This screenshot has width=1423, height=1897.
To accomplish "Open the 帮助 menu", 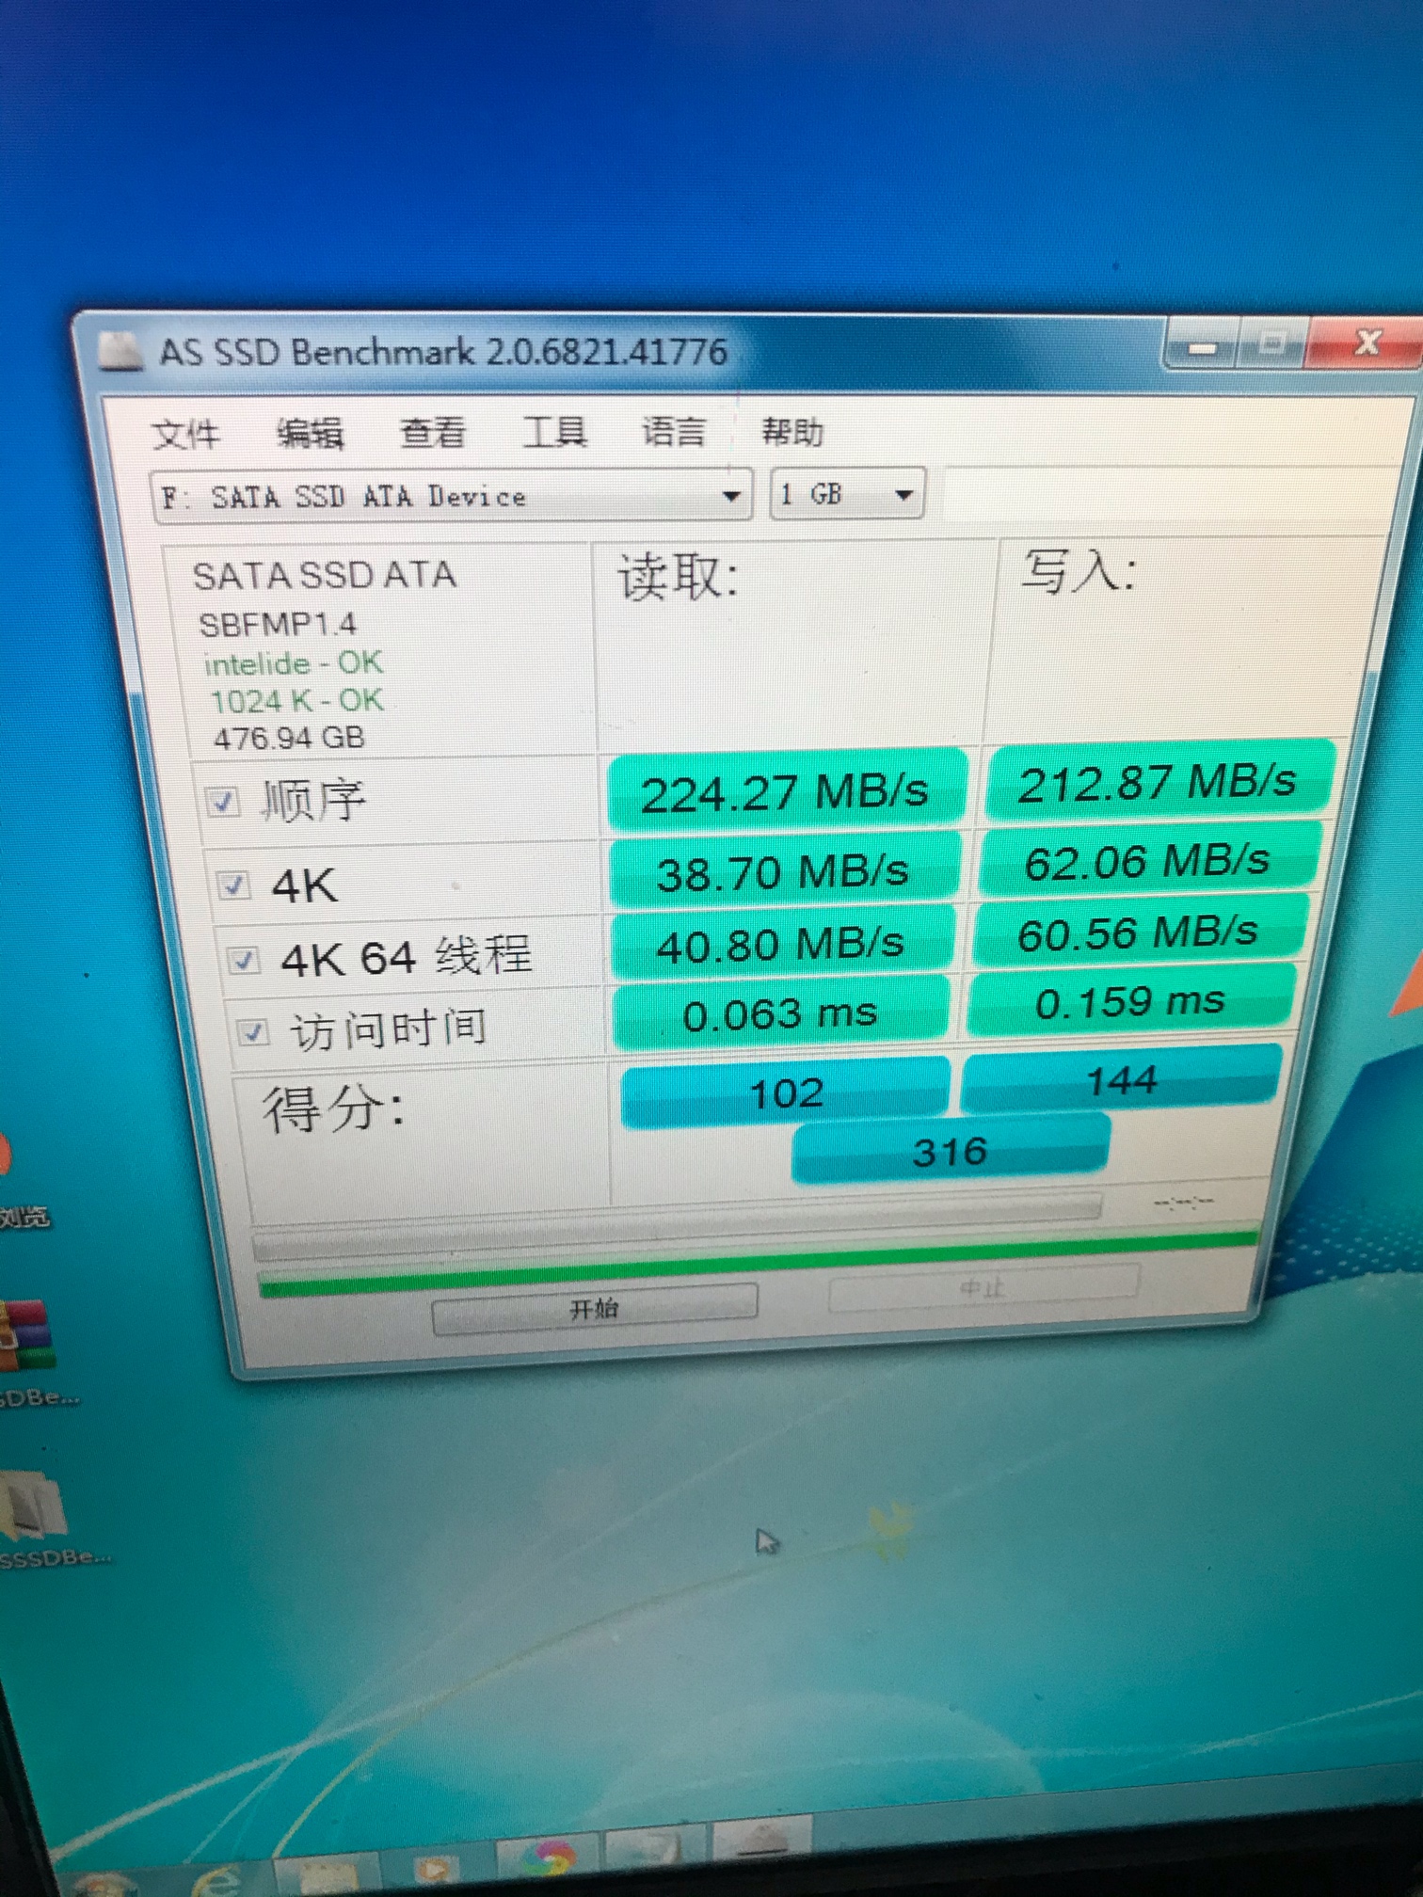I will 792,431.
